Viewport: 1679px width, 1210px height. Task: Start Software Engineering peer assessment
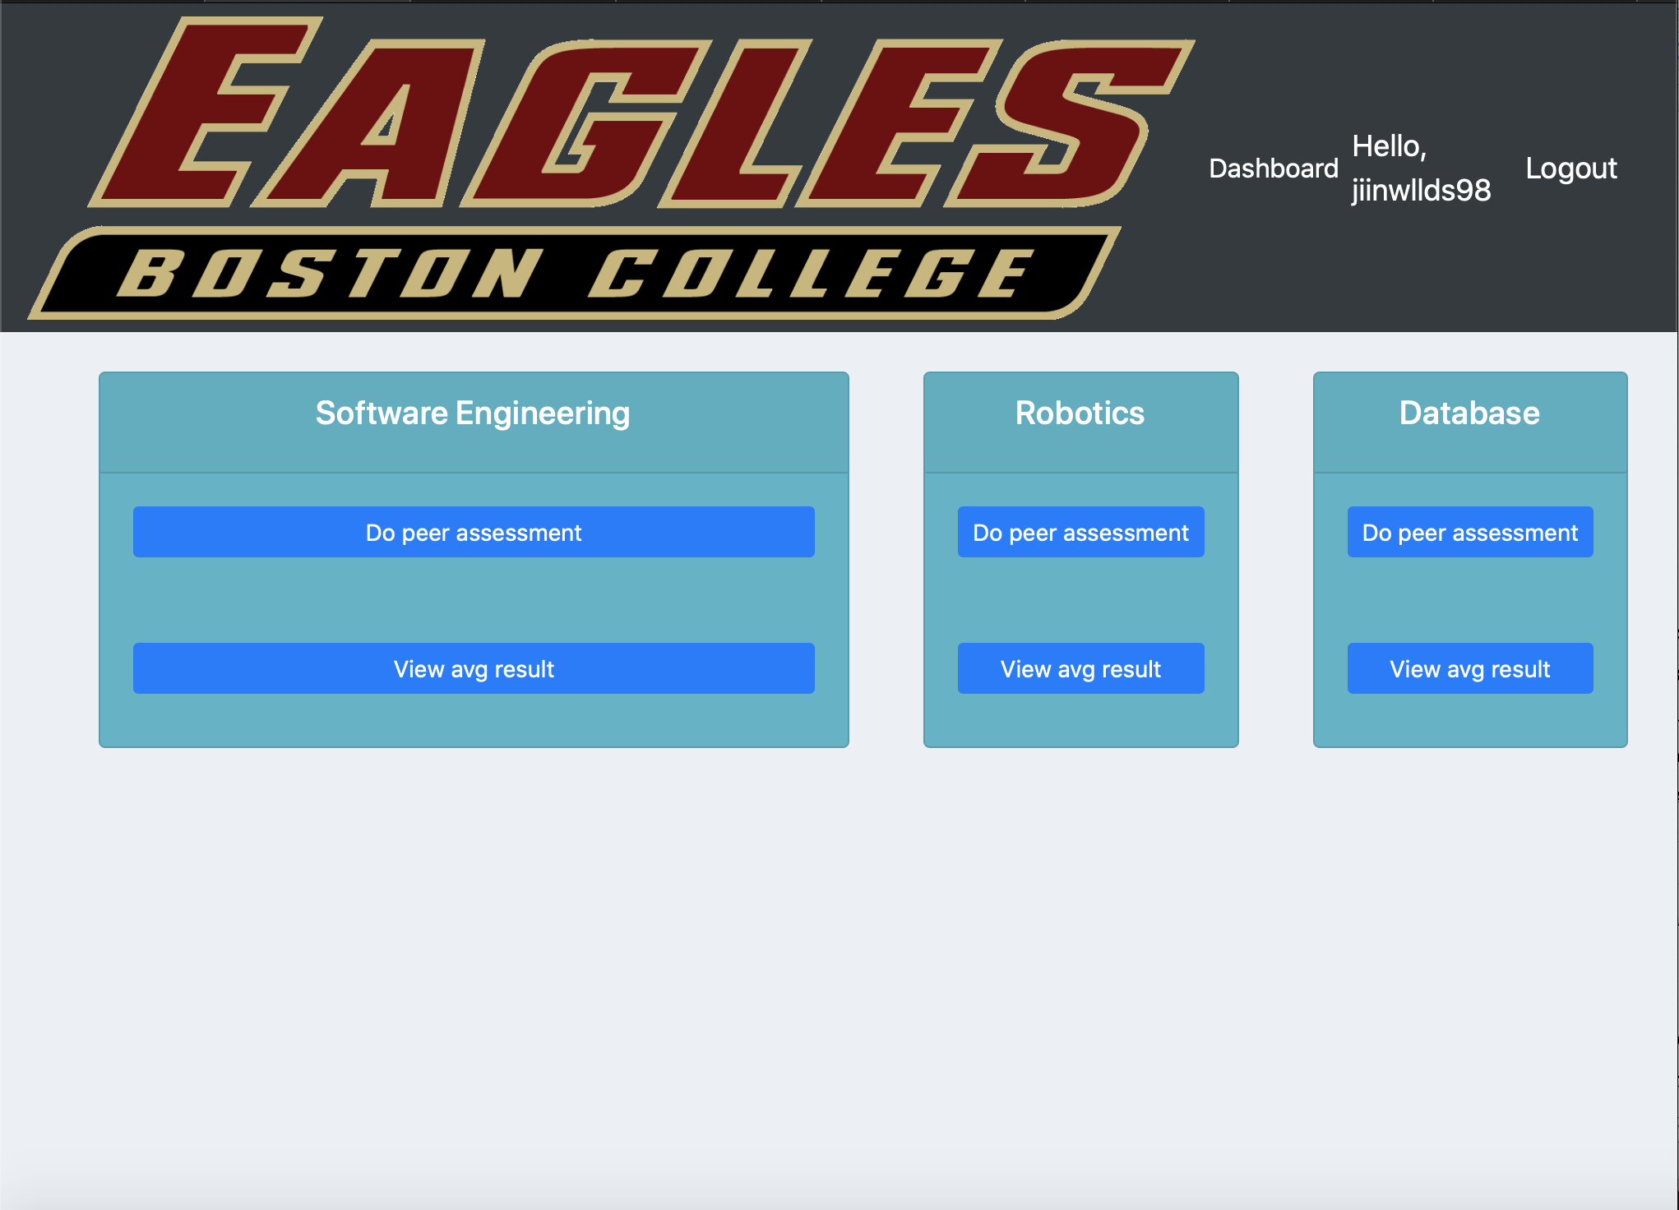pyautogui.click(x=474, y=533)
